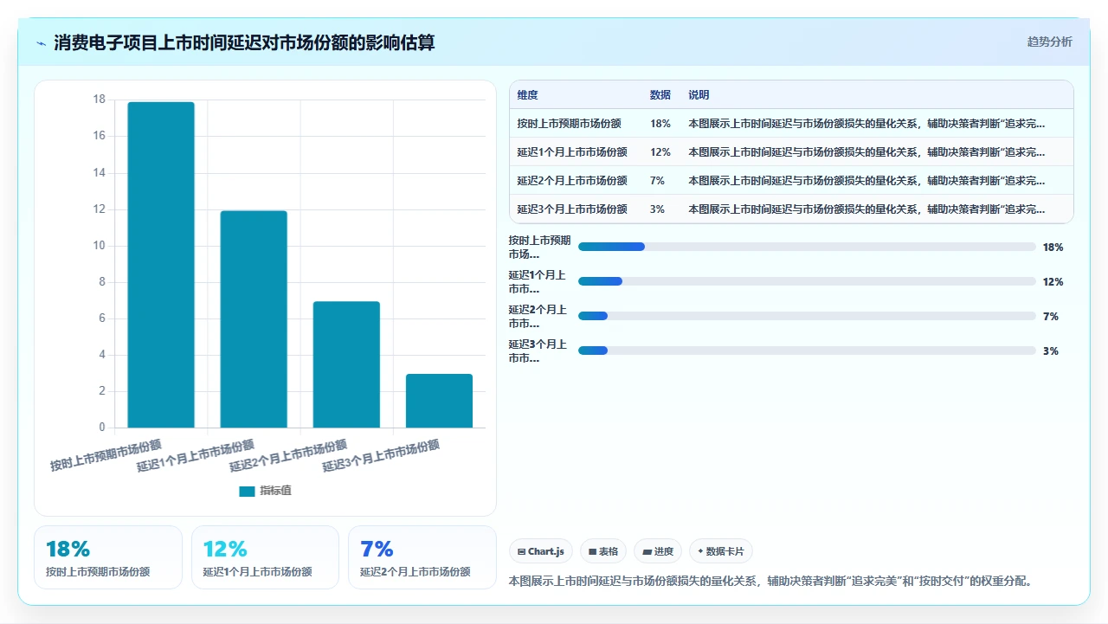The height and width of the screenshot is (624, 1108).
Task: Open the 12% 延迟1个月上市市场份额 data card
Action: [x=265, y=557]
